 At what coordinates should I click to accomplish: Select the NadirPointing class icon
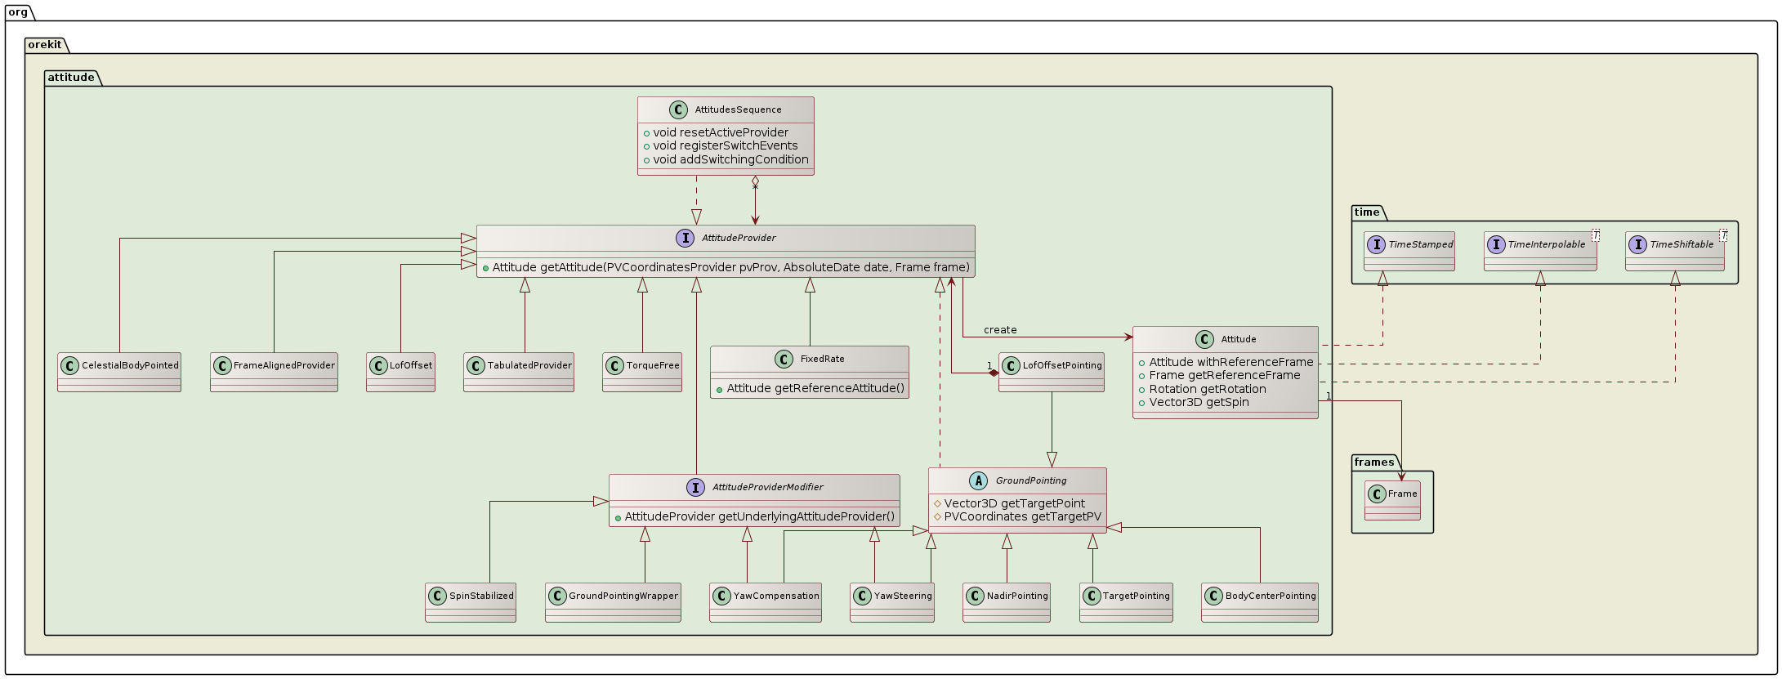point(976,596)
